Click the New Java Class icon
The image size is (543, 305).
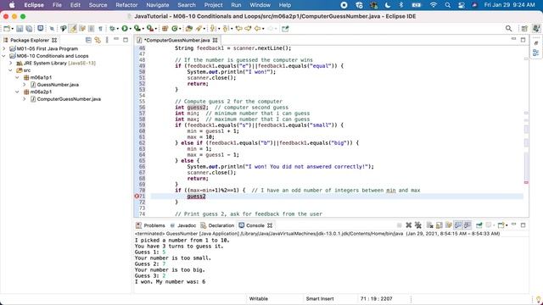tap(175, 29)
